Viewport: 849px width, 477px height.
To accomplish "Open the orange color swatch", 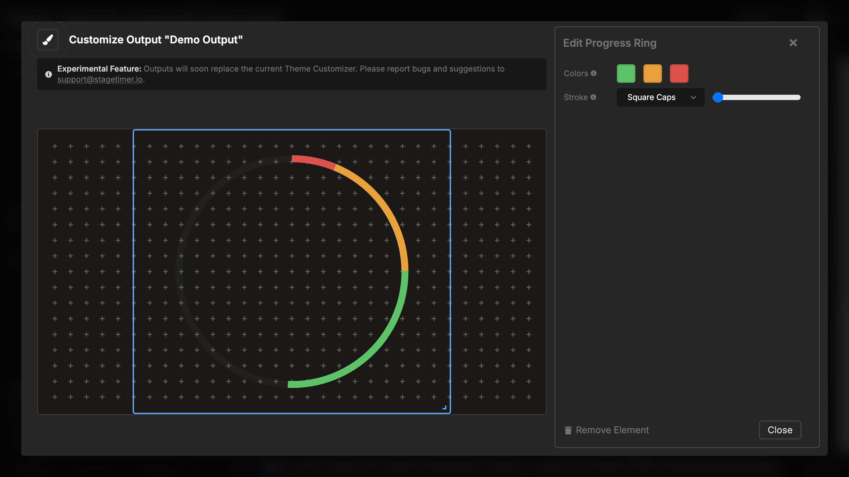I will coord(652,74).
